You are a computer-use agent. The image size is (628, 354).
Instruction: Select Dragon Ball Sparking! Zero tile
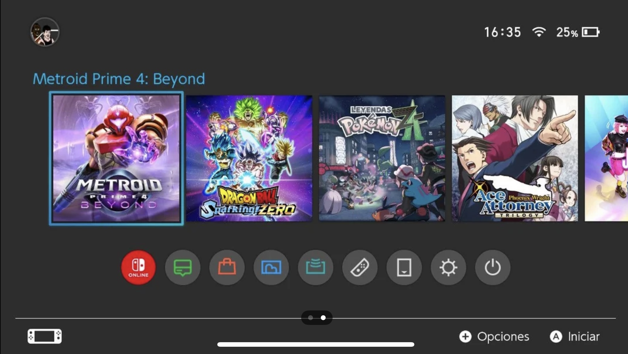(x=249, y=158)
